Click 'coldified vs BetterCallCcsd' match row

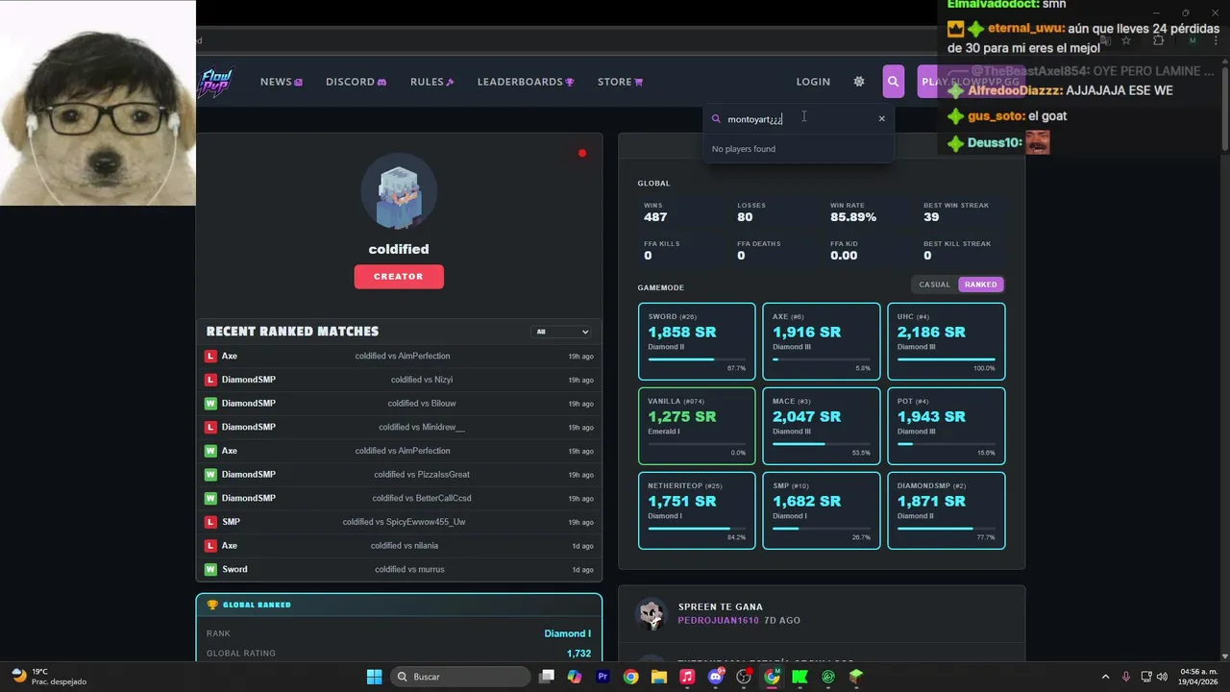tap(399, 498)
